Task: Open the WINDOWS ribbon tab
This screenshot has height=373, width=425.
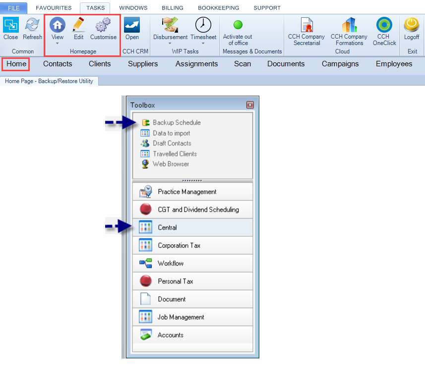Action: 133,8
